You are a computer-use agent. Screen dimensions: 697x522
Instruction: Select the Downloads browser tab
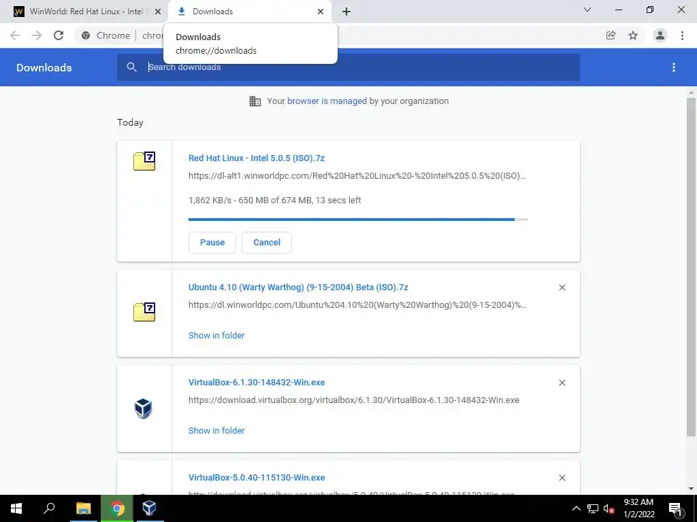pyautogui.click(x=249, y=12)
